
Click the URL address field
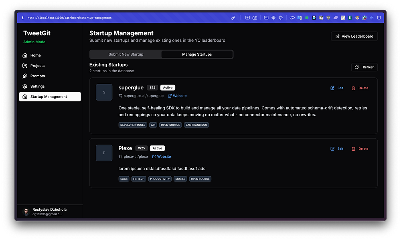[x=69, y=18]
